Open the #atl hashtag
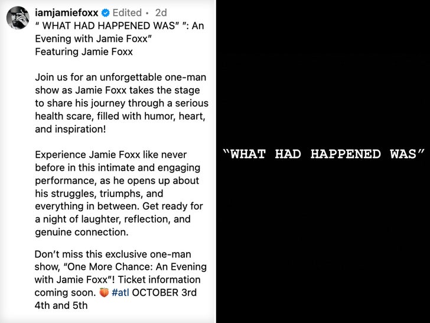 [122, 292]
